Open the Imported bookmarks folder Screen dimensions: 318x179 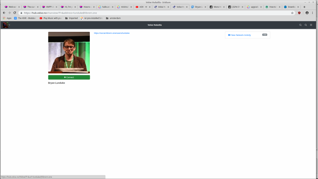tap(71, 18)
